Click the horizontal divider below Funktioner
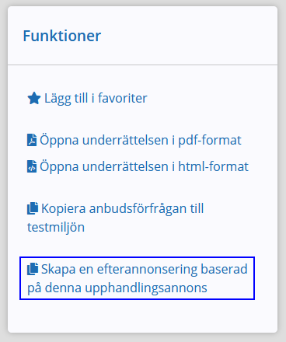The width and height of the screenshot is (286, 342). [x=142, y=65]
